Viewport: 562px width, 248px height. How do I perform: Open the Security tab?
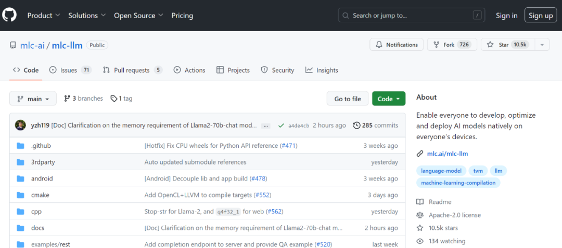[277, 70]
